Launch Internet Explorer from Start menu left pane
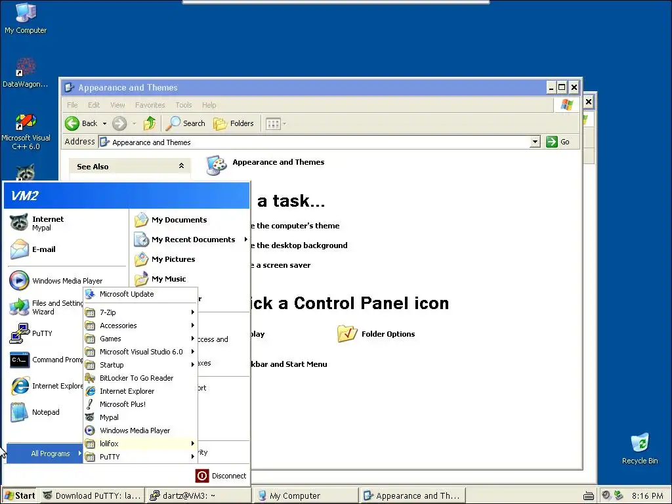Screen dimensions: 672x504 click(46, 386)
